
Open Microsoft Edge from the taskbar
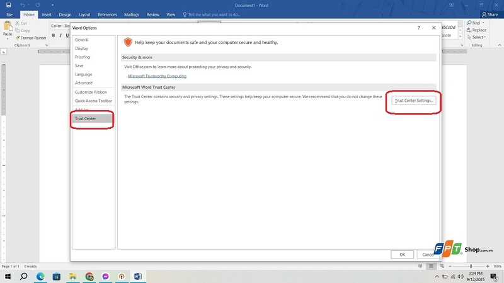(x=40, y=276)
